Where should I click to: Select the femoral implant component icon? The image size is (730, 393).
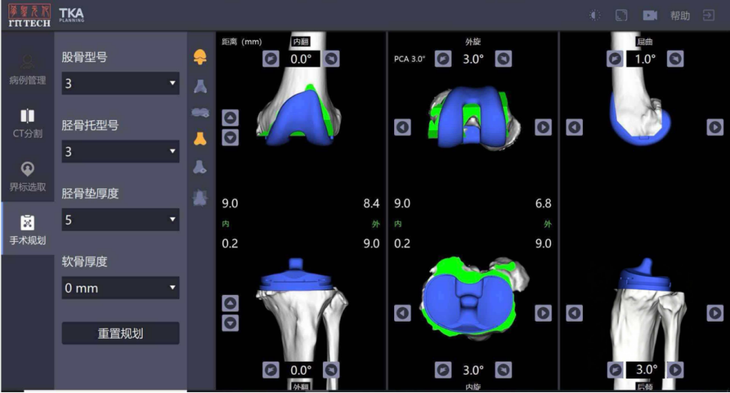click(x=200, y=86)
